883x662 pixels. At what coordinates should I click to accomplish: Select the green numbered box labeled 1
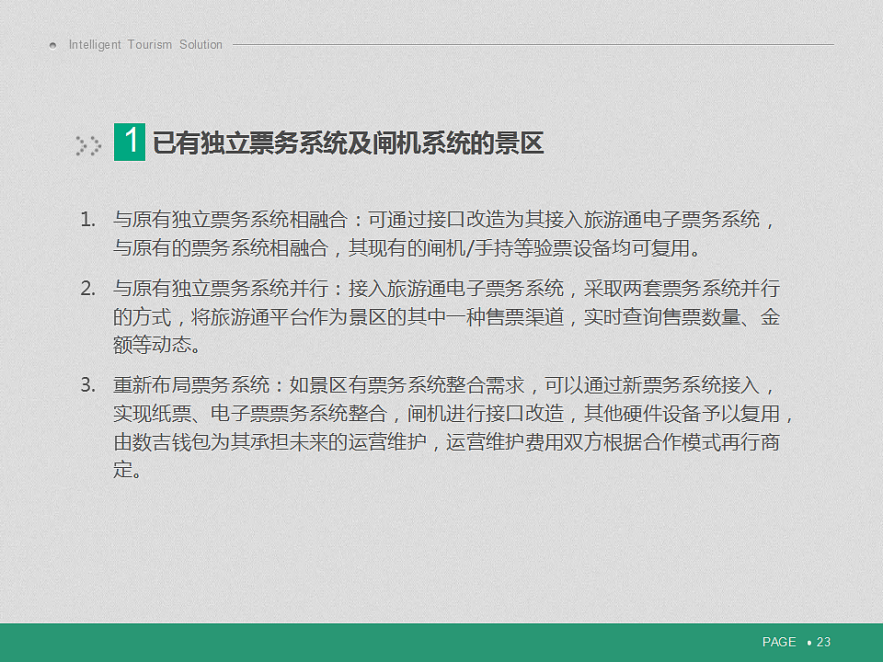[x=130, y=141]
